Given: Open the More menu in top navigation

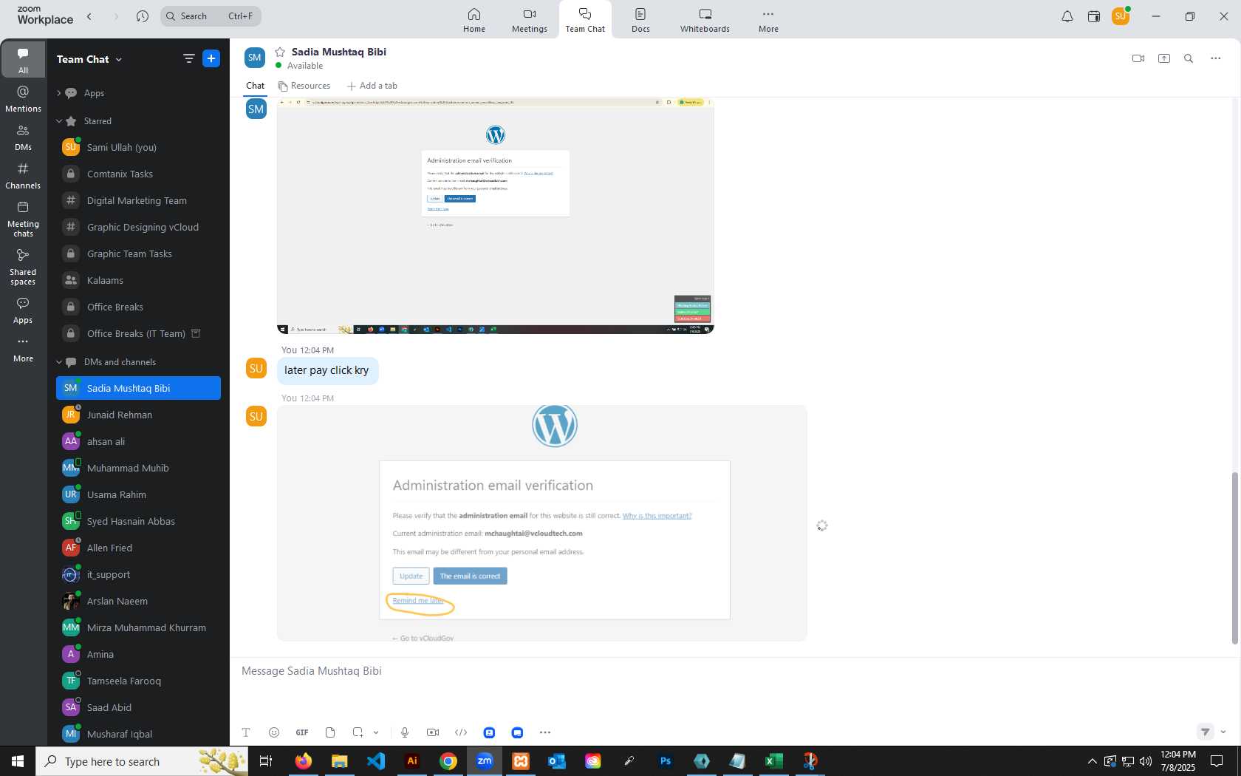Looking at the screenshot, I should pos(768,20).
